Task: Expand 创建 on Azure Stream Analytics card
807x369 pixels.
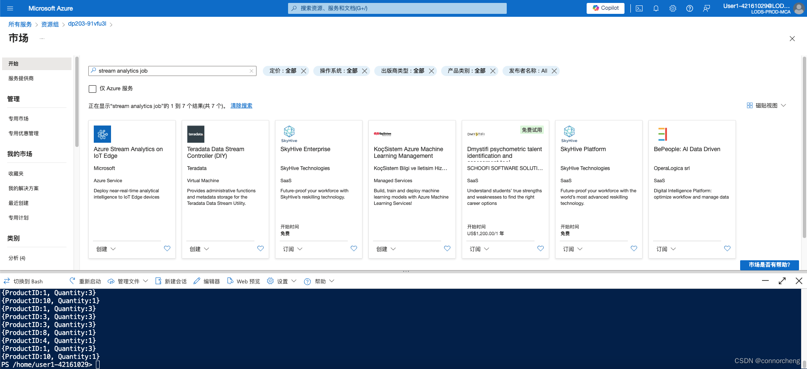Action: (x=106, y=249)
